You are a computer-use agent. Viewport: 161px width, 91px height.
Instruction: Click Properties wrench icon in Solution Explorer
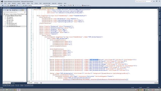click(21, 10)
